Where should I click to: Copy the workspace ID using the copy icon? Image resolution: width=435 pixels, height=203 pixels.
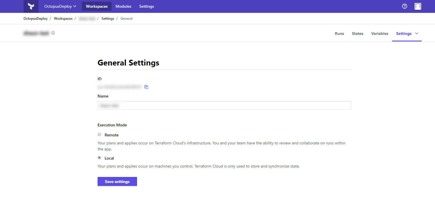(146, 87)
